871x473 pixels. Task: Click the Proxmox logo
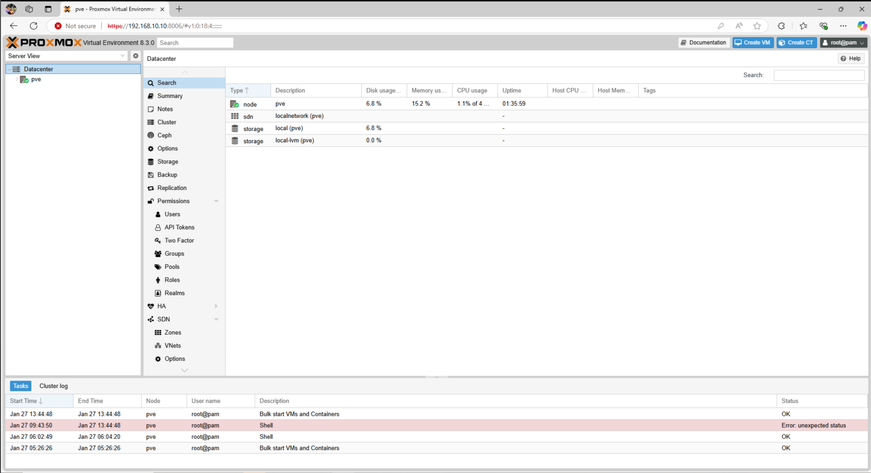(x=44, y=42)
